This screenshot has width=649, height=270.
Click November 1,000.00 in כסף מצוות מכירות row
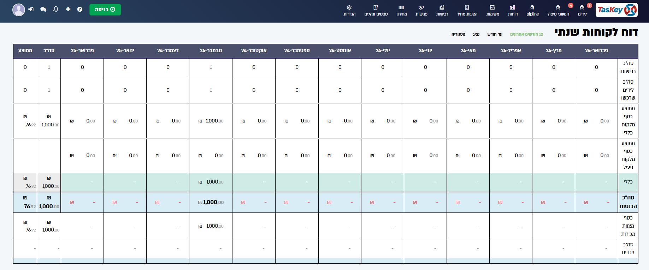(x=211, y=226)
